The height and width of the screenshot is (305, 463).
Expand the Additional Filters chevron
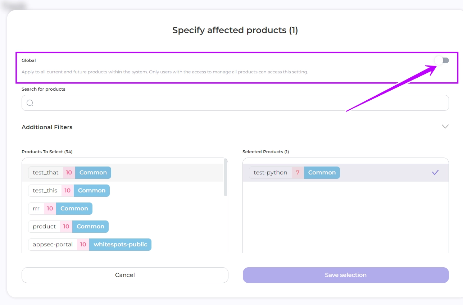pos(445,127)
